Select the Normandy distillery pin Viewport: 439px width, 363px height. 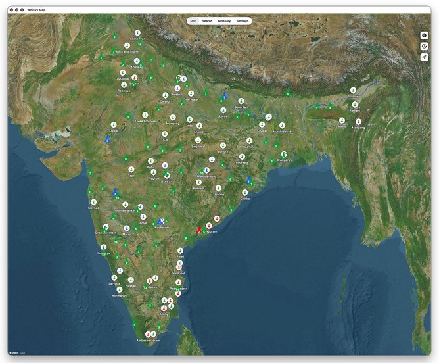tap(120, 289)
